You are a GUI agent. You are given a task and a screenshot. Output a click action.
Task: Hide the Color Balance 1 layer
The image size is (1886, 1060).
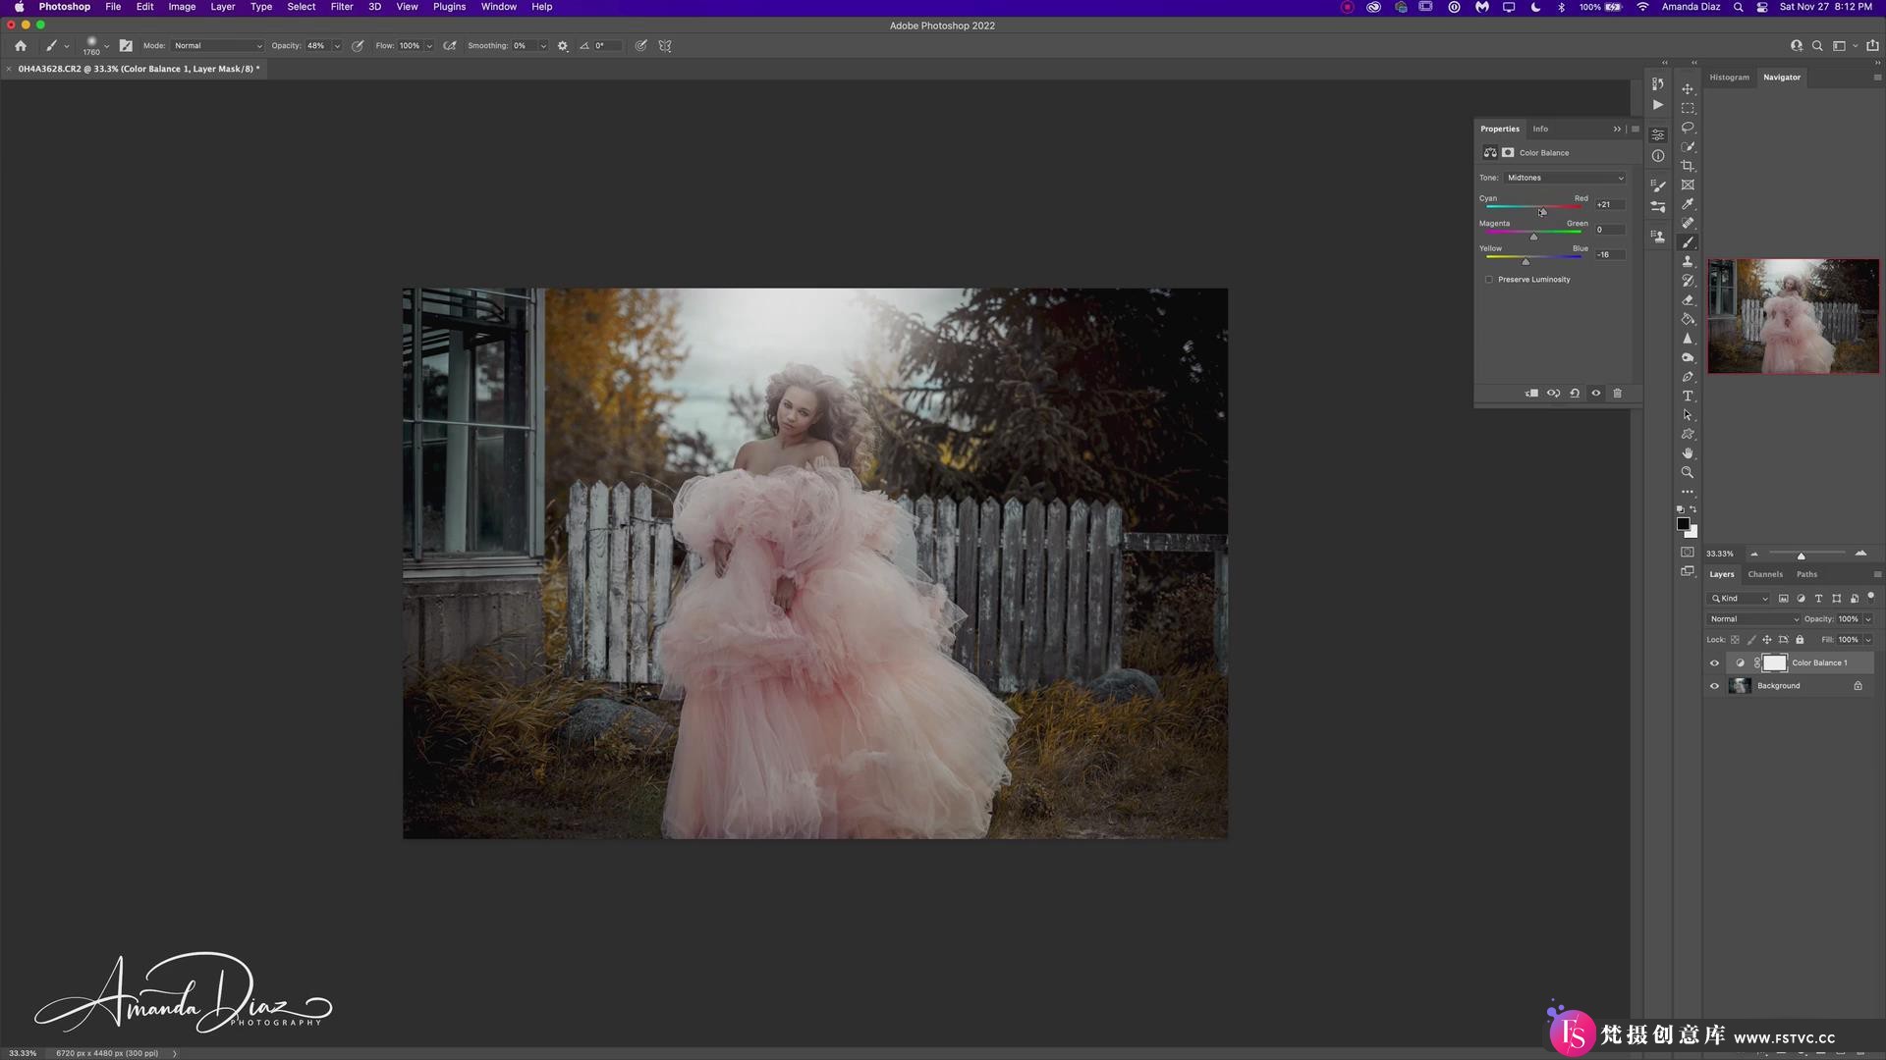coord(1714,662)
